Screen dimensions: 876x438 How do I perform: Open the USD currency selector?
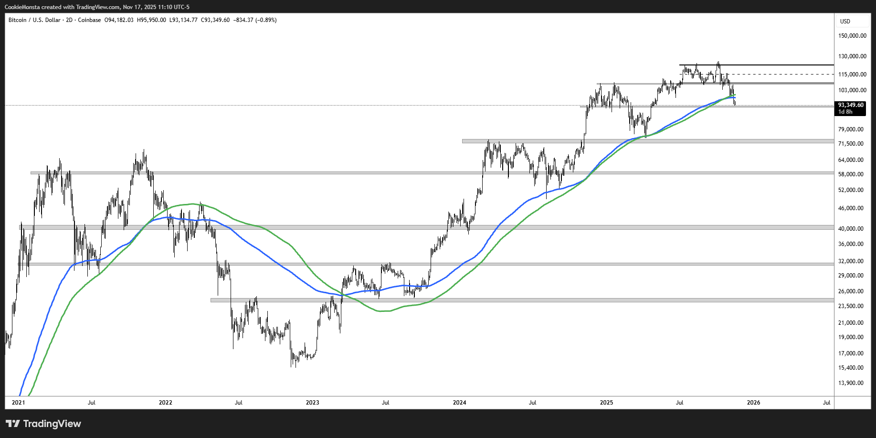[x=845, y=21]
